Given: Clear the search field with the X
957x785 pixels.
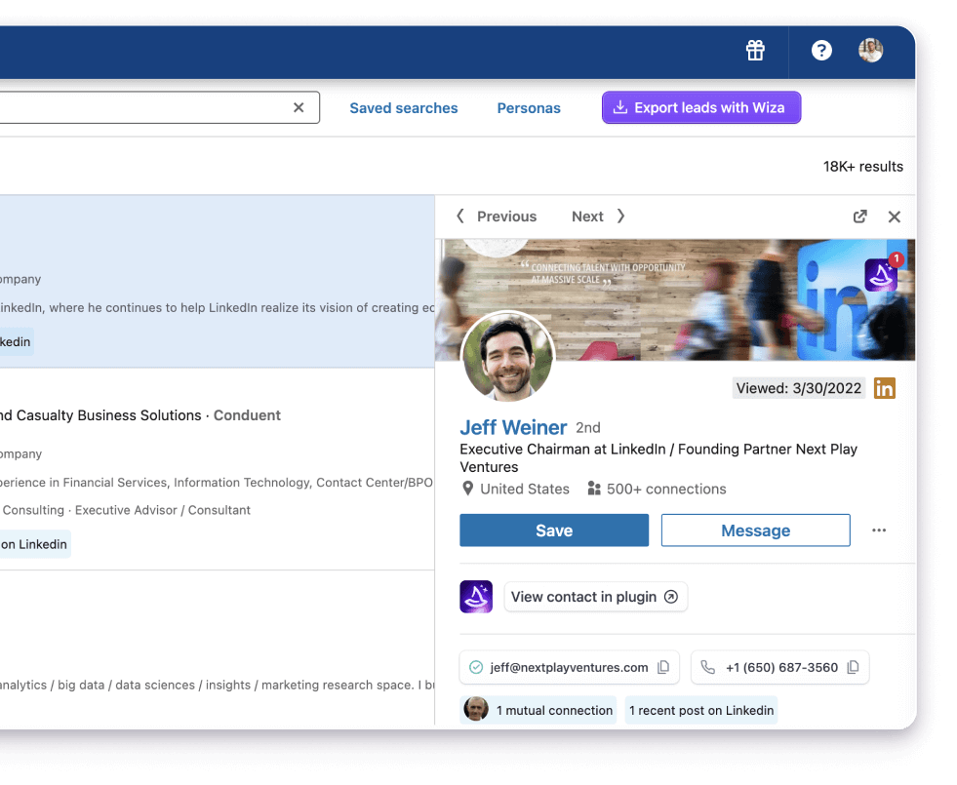Looking at the screenshot, I should [x=299, y=107].
